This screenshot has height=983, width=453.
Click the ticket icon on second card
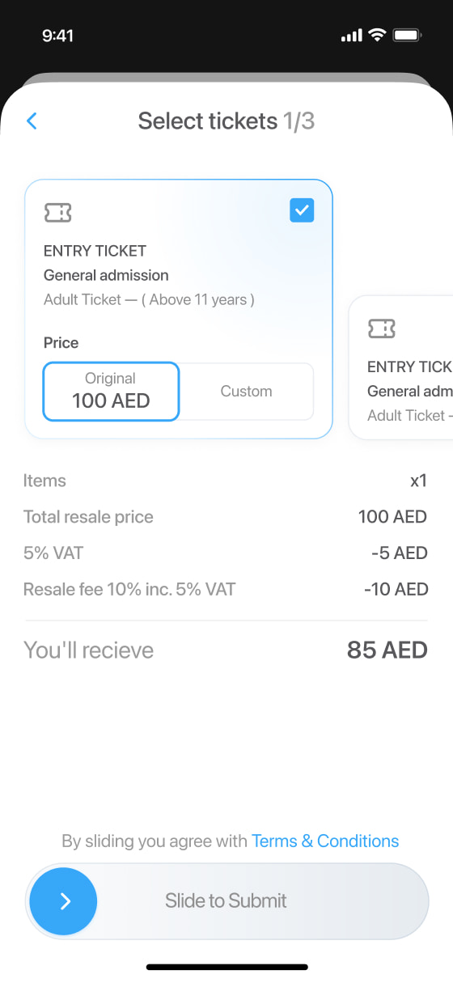click(382, 328)
